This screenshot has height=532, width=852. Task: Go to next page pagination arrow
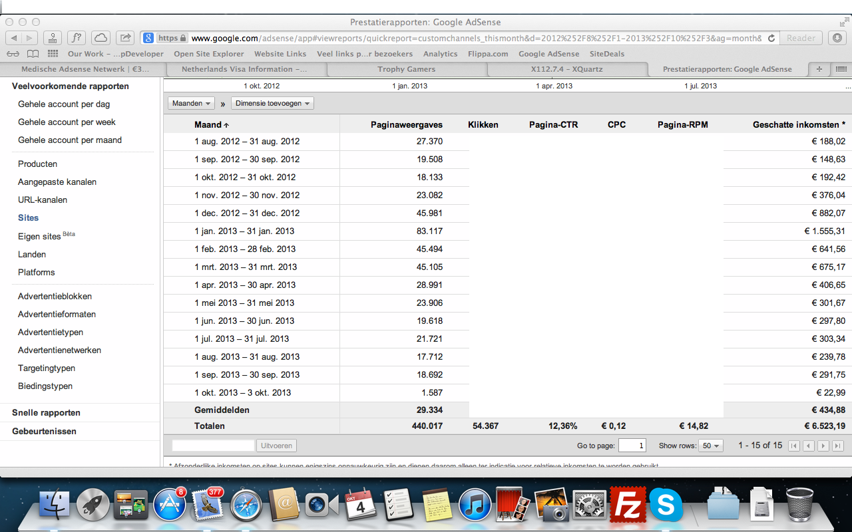[823, 446]
